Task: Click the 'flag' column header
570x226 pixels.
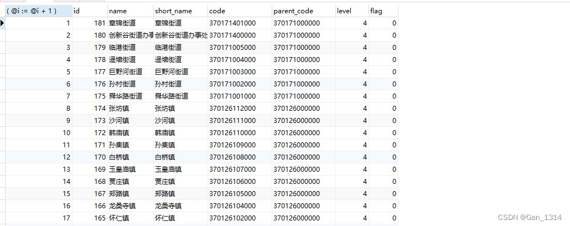Action: pyautogui.click(x=383, y=11)
